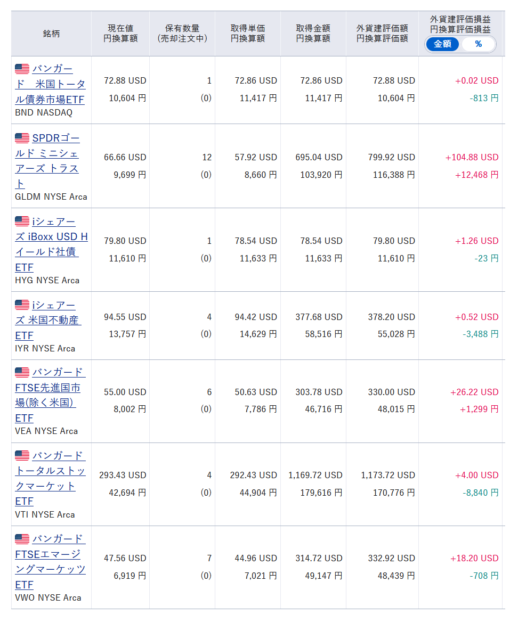Click US flag icon beside VEA
This screenshot has width=518, height=623.
pos(22,372)
